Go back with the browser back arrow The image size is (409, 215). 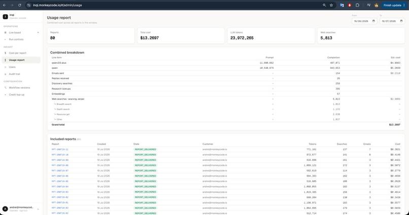coord(5,5)
